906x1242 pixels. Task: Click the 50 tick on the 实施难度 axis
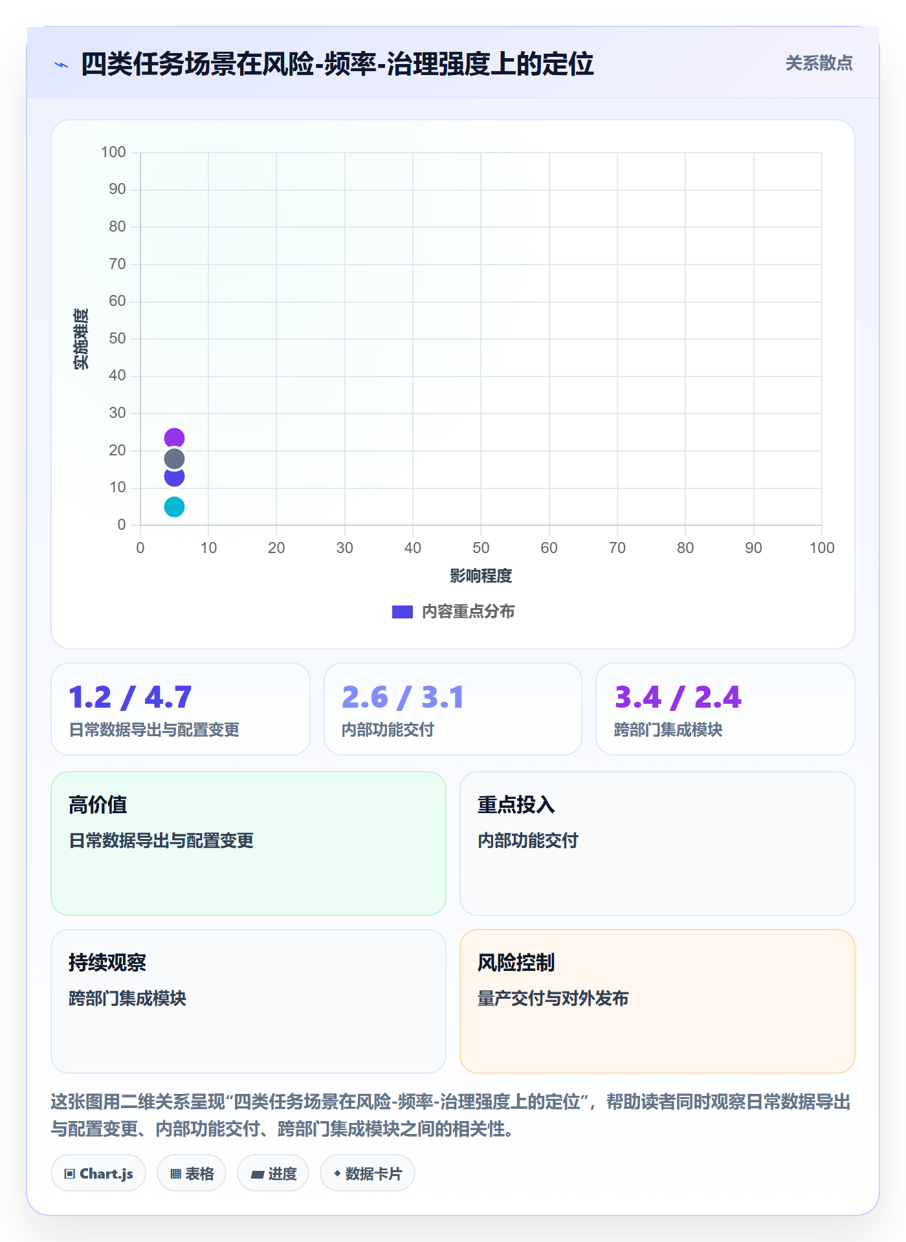point(117,338)
